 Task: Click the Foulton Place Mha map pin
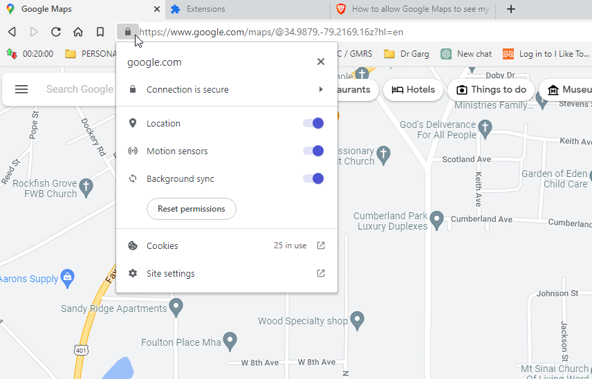pos(230,341)
